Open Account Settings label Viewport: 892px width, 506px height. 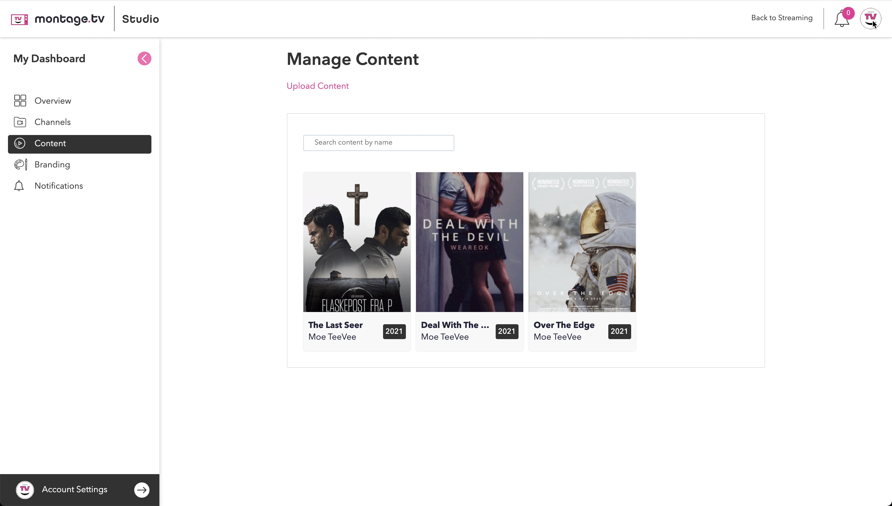coord(74,489)
